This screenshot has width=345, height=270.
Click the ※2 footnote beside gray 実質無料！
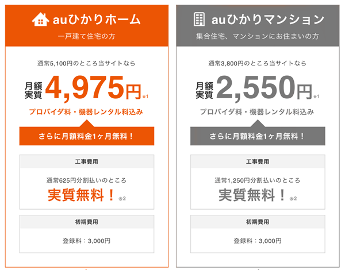coord(293,199)
